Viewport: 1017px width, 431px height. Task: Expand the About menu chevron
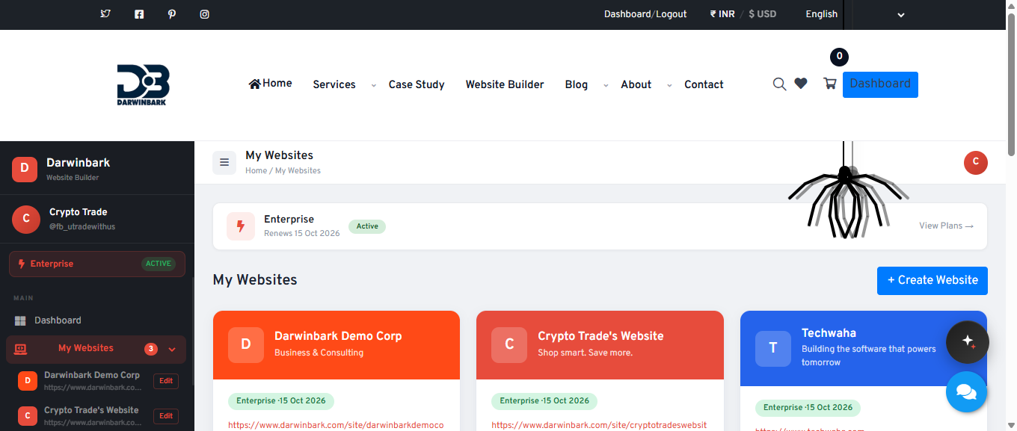[x=669, y=85]
